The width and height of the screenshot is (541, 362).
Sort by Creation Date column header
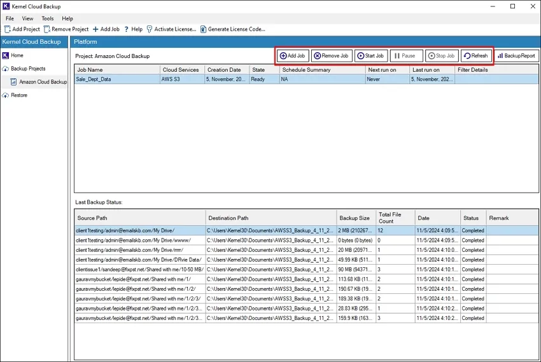[227, 69]
